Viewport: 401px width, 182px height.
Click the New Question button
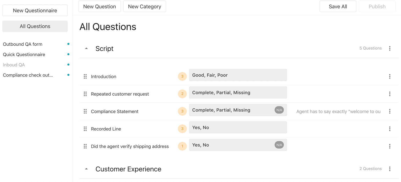(x=99, y=6)
